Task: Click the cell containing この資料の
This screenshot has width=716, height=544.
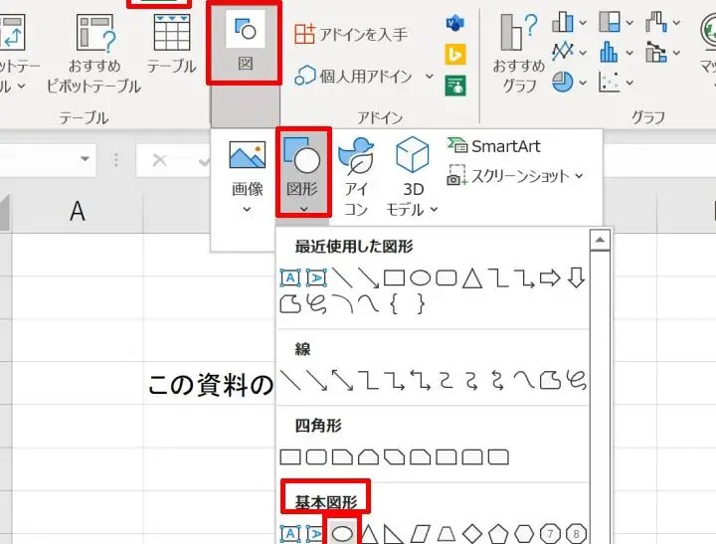Action: (x=209, y=383)
